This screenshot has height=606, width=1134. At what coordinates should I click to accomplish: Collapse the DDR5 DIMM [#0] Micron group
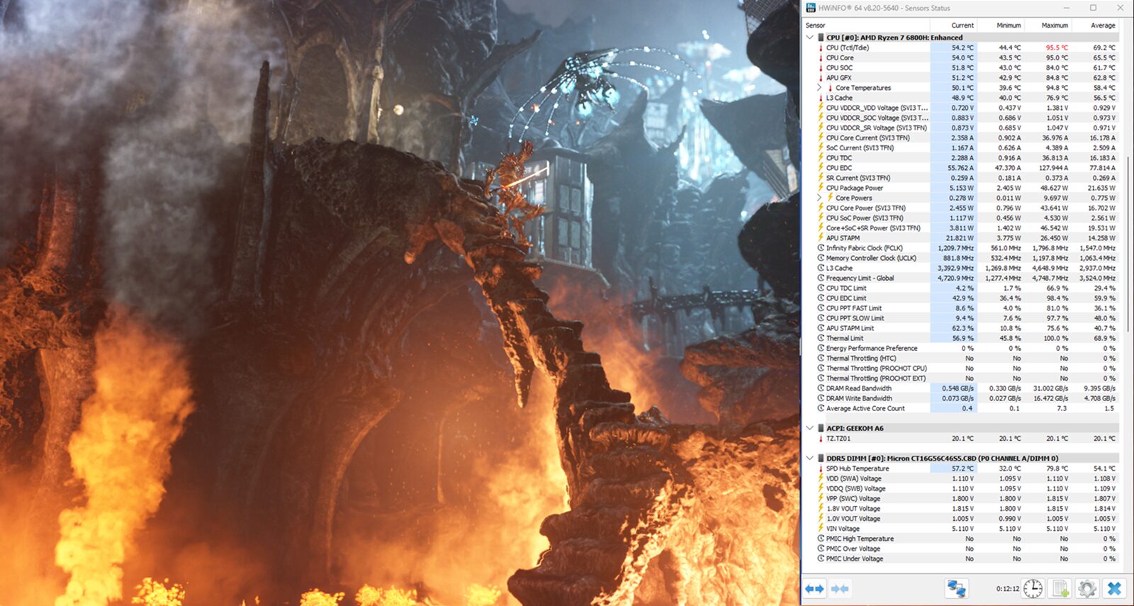click(809, 459)
